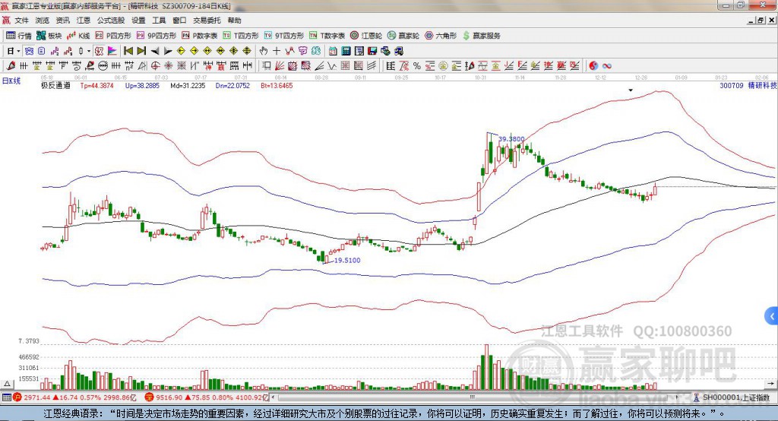This screenshot has height=421, width=778.
Task: Select the hand pan tool
Action: 263,51
